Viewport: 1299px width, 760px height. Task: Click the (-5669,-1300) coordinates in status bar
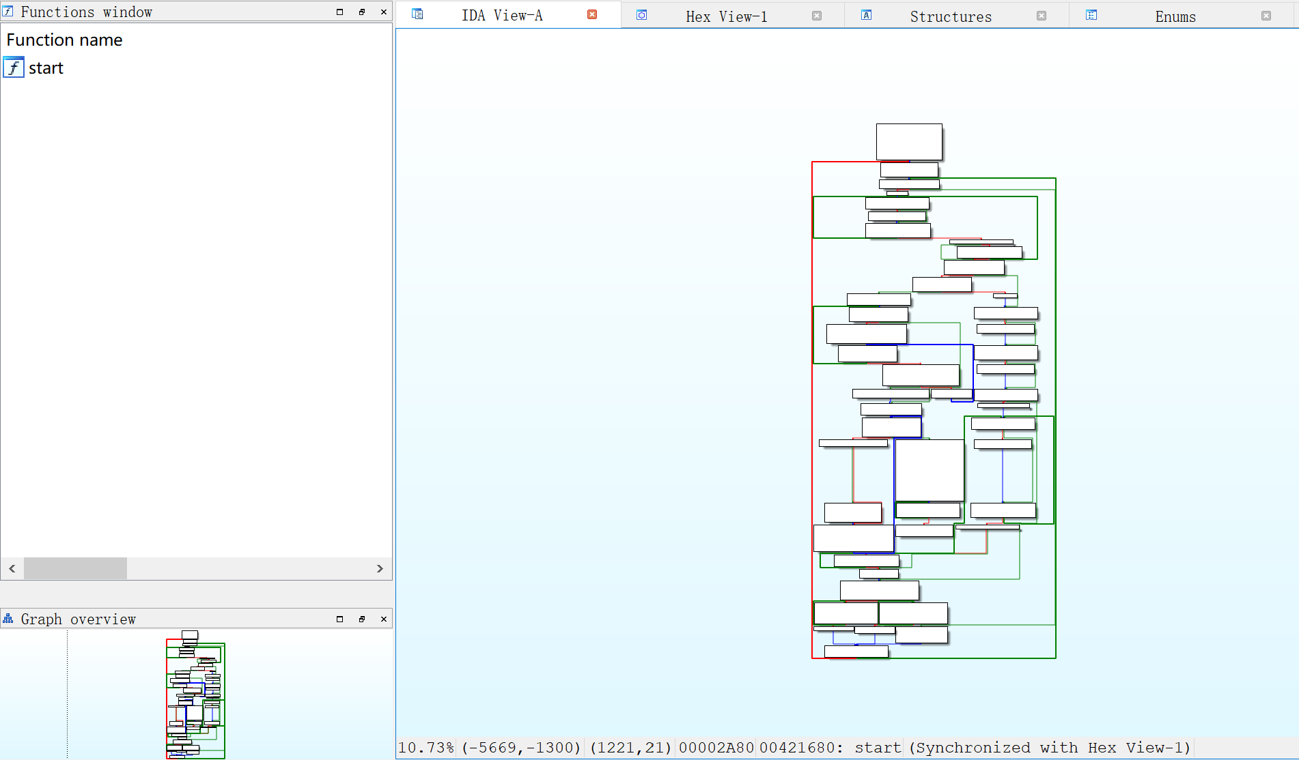(x=522, y=748)
